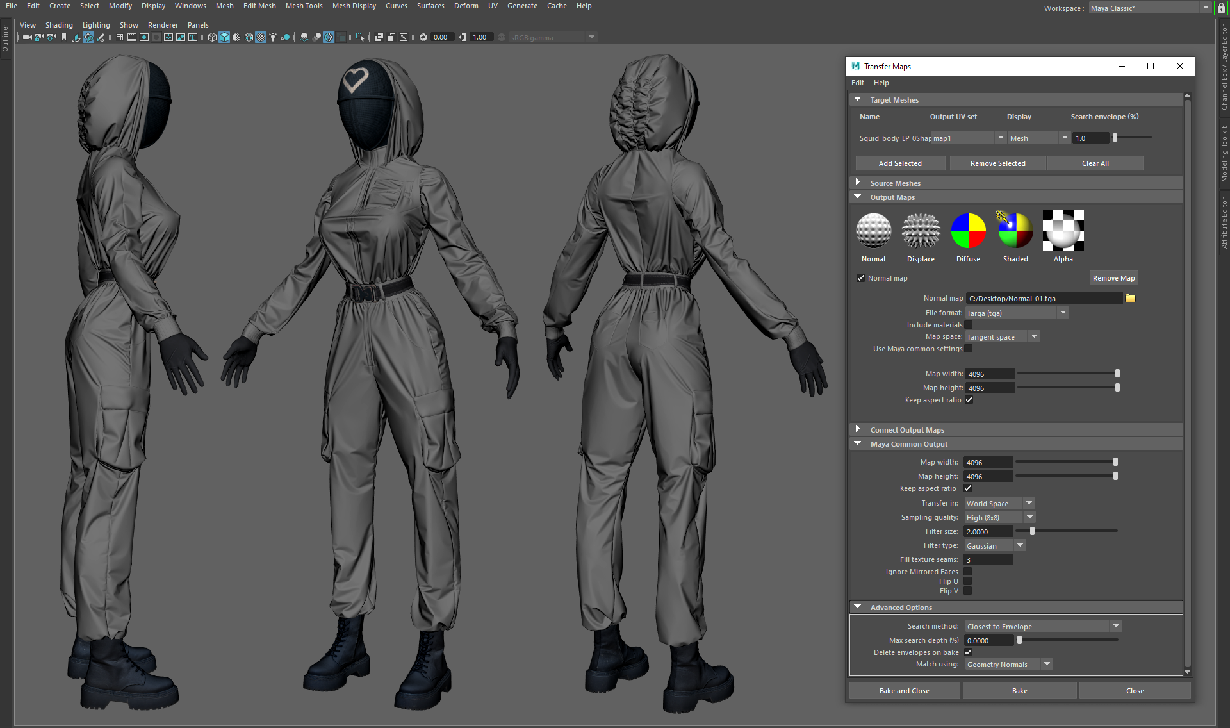Toggle wireframe-on-shaded display mode icon

coord(248,37)
